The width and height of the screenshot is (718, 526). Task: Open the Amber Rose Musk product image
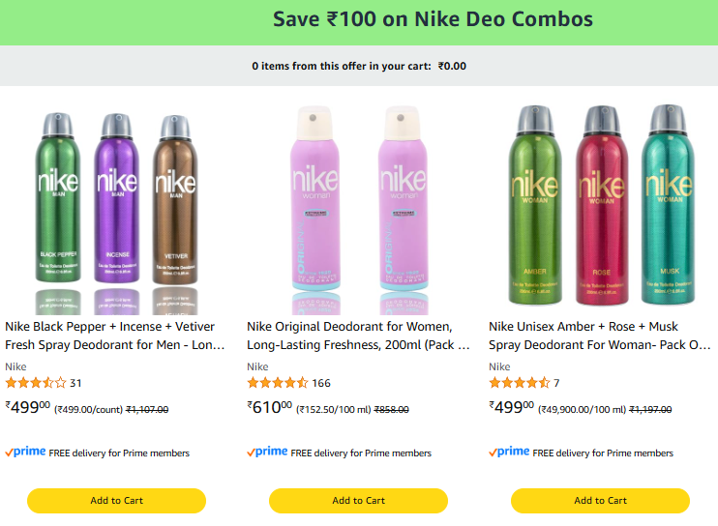(x=601, y=205)
